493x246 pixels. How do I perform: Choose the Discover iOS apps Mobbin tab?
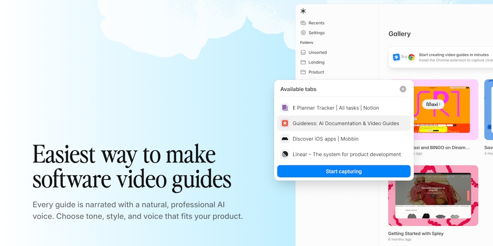tap(344, 139)
